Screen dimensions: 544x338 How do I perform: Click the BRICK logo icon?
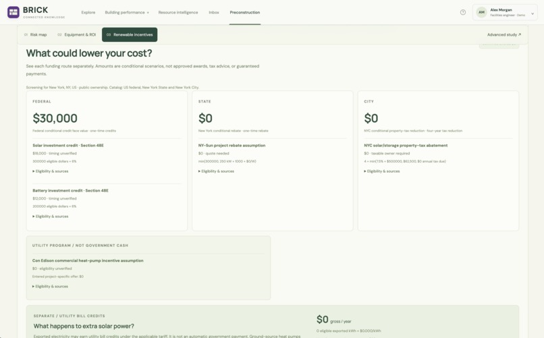click(13, 12)
